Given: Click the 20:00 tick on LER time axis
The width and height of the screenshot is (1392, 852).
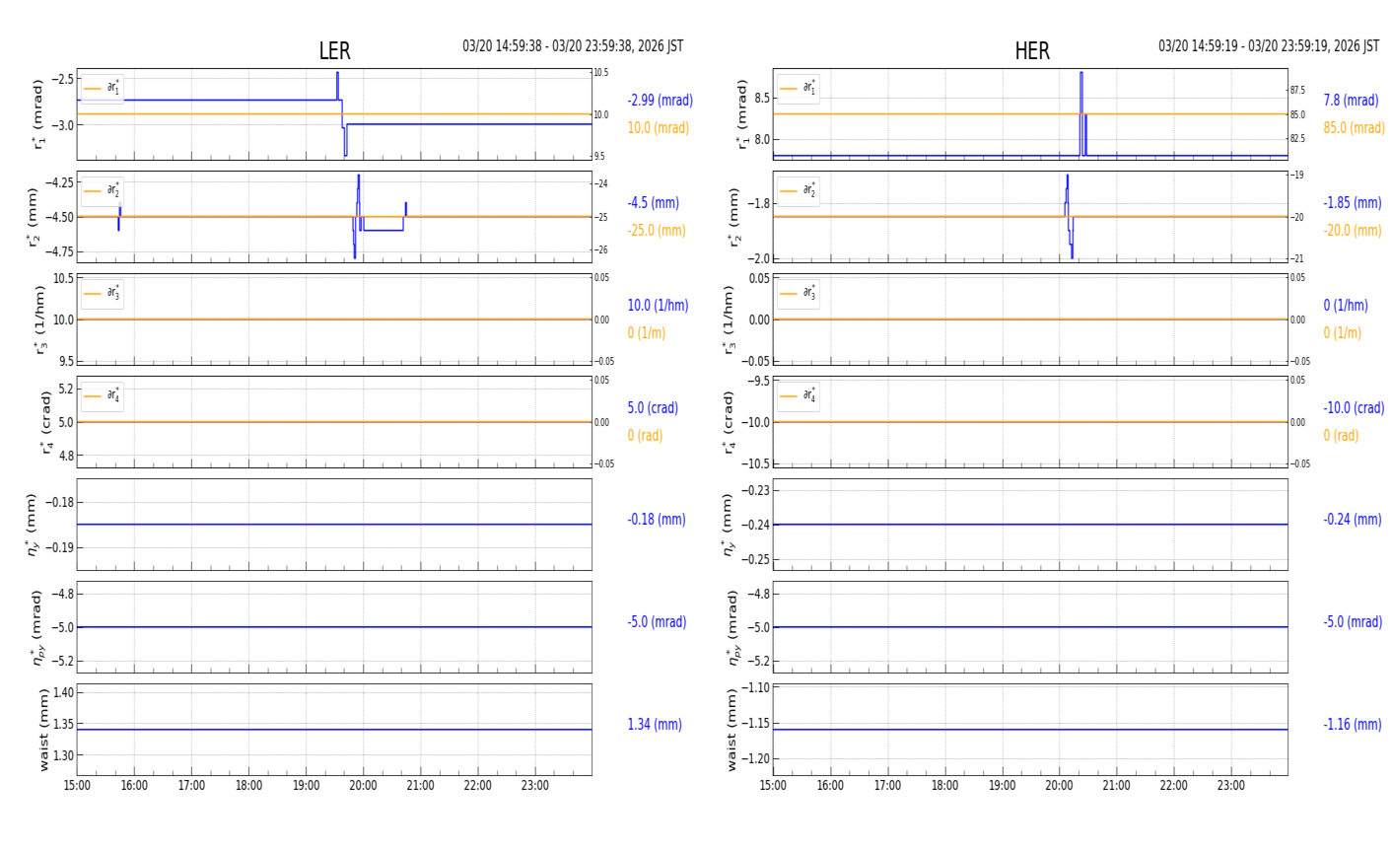Looking at the screenshot, I should point(363,786).
